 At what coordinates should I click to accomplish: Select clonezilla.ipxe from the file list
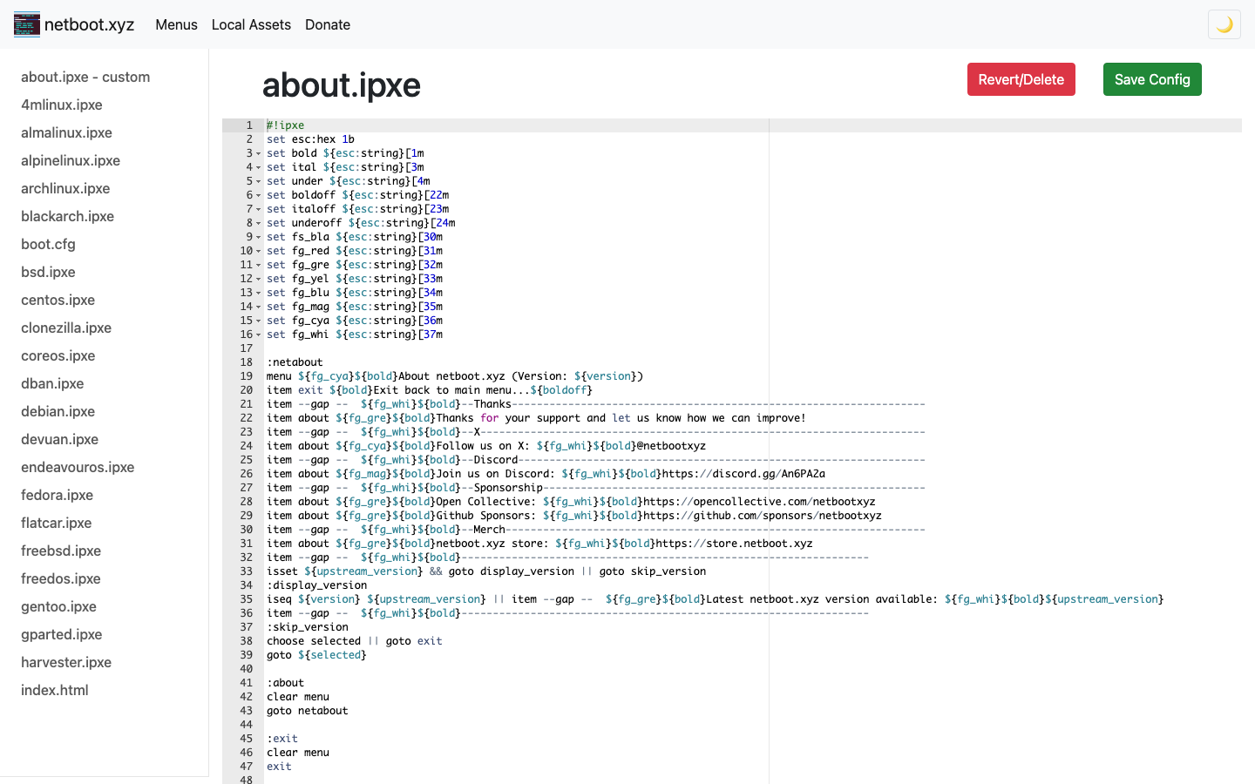click(66, 328)
